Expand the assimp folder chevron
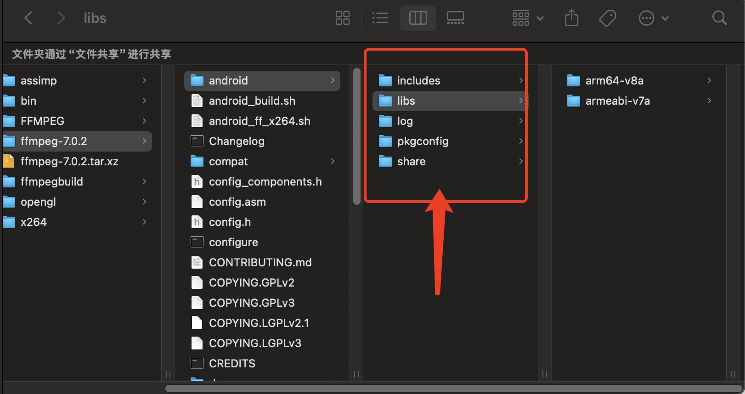Viewport: 745px width, 394px height. click(144, 81)
